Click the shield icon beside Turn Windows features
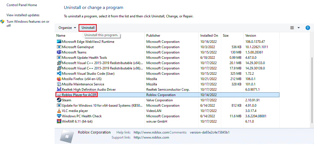Screen dimensions: 314x145 (3, 22)
